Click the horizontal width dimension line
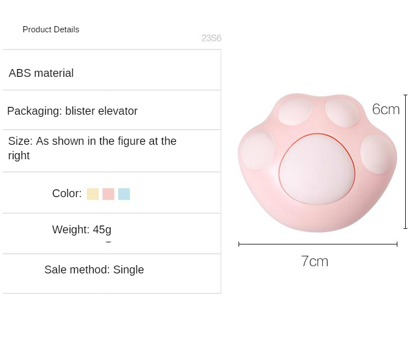The width and height of the screenshot is (418, 338). (x=318, y=244)
